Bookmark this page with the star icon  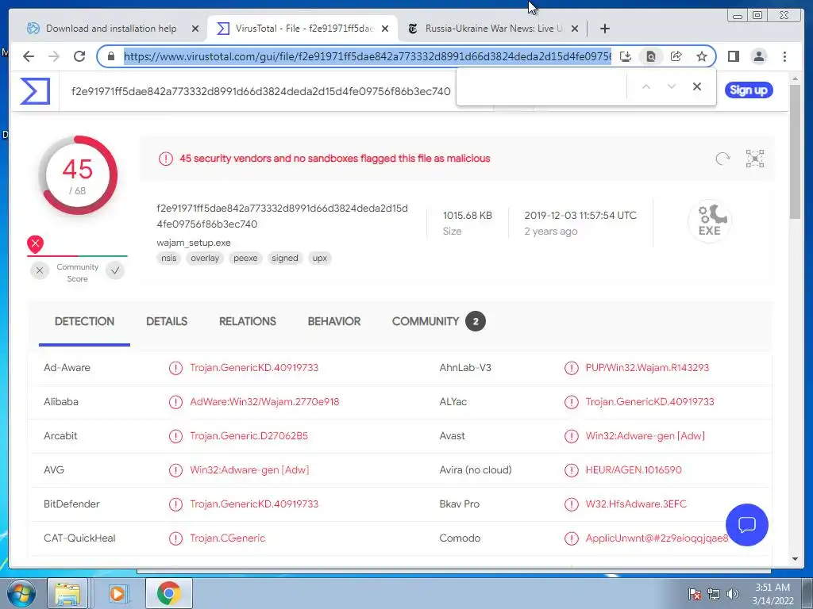[x=702, y=56]
